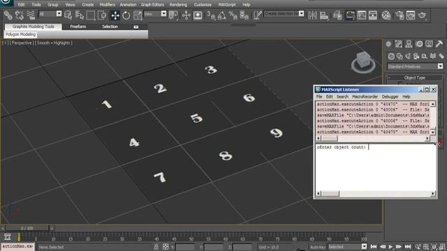Toggle the Angle Snap button
447x251 pixels.
click(222, 15)
